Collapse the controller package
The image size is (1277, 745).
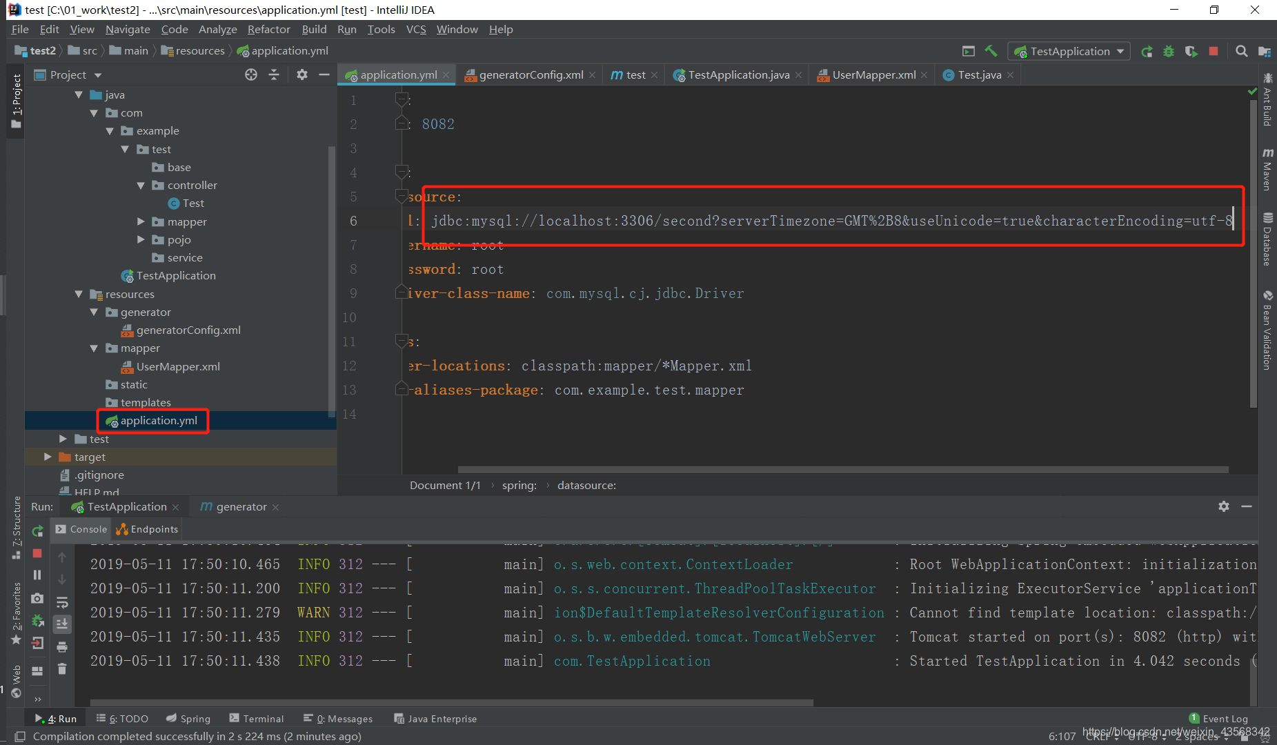[141, 185]
